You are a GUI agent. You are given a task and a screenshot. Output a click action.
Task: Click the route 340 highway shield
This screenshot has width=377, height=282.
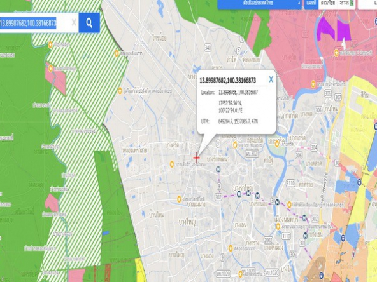(x=208, y=48)
